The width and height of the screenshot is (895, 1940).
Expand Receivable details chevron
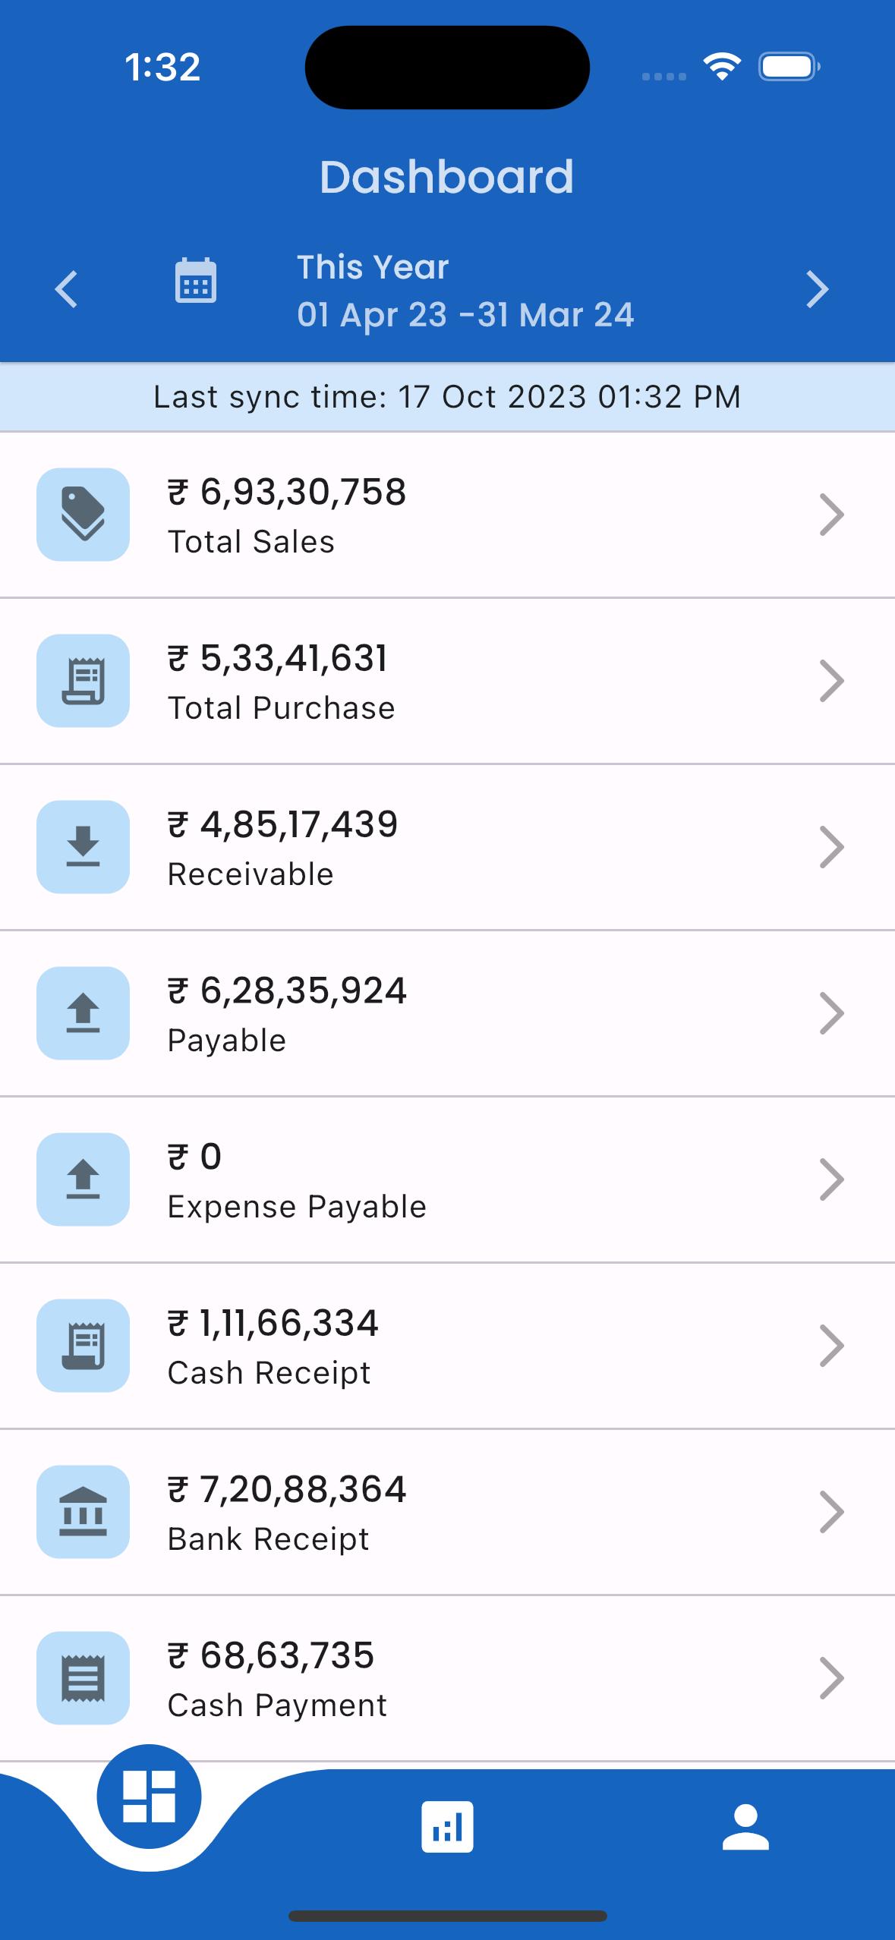(x=832, y=847)
